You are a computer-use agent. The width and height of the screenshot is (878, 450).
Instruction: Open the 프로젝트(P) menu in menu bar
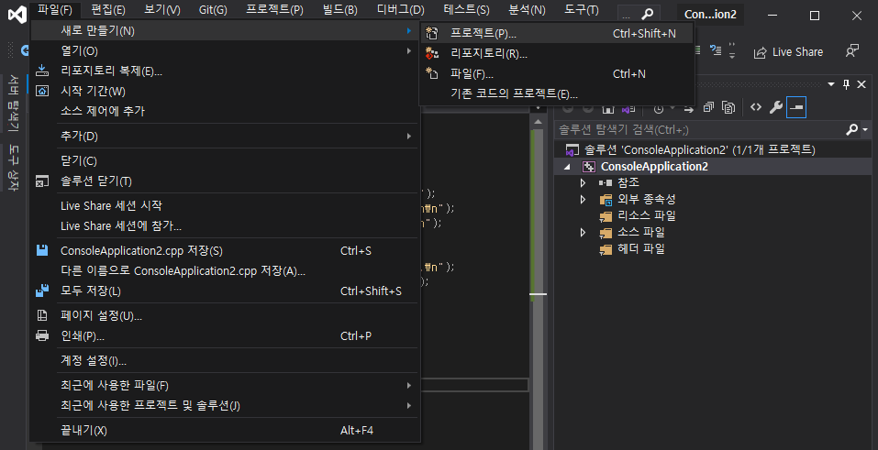[x=274, y=10]
